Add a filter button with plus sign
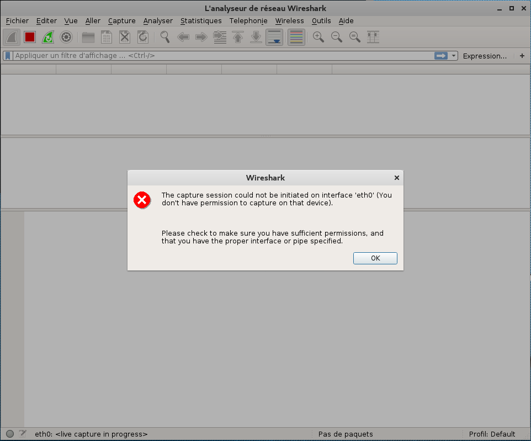Image resolution: width=531 pixels, height=441 pixels. coord(522,56)
